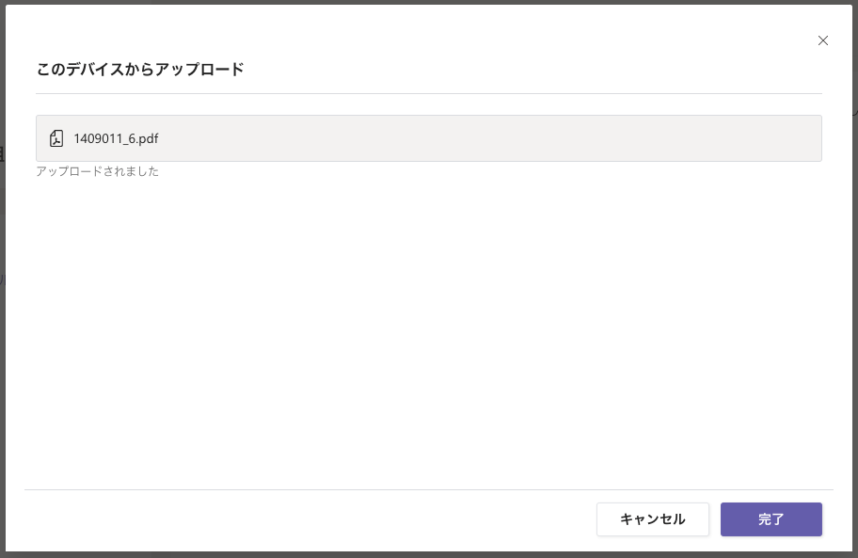Viewport: 858px width, 558px height.
Task: Close the upload dialog with the X
Action: (823, 40)
